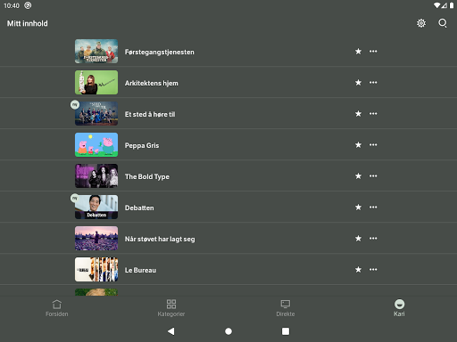Expand more options for Le Bureau
Viewport: 457px width, 342px height.
pyautogui.click(x=373, y=270)
